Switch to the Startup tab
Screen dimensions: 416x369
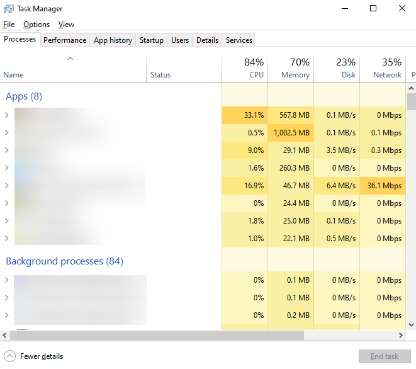click(x=151, y=40)
